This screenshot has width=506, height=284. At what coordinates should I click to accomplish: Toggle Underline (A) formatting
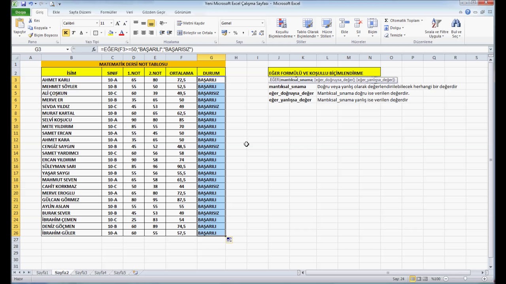tap(81, 33)
